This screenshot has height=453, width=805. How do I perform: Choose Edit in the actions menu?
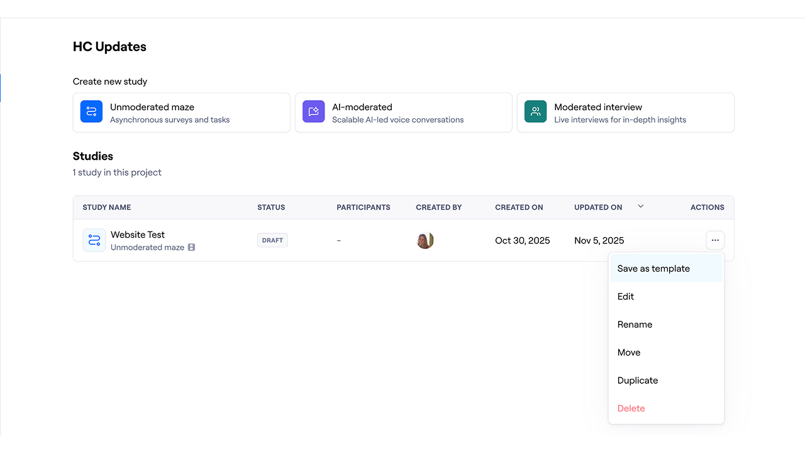(626, 296)
